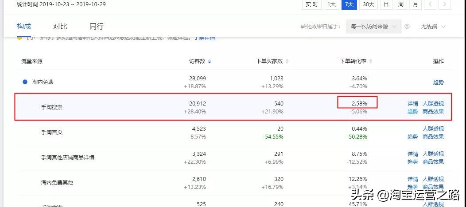Collapse the 淘内免费 row

coord(25,82)
